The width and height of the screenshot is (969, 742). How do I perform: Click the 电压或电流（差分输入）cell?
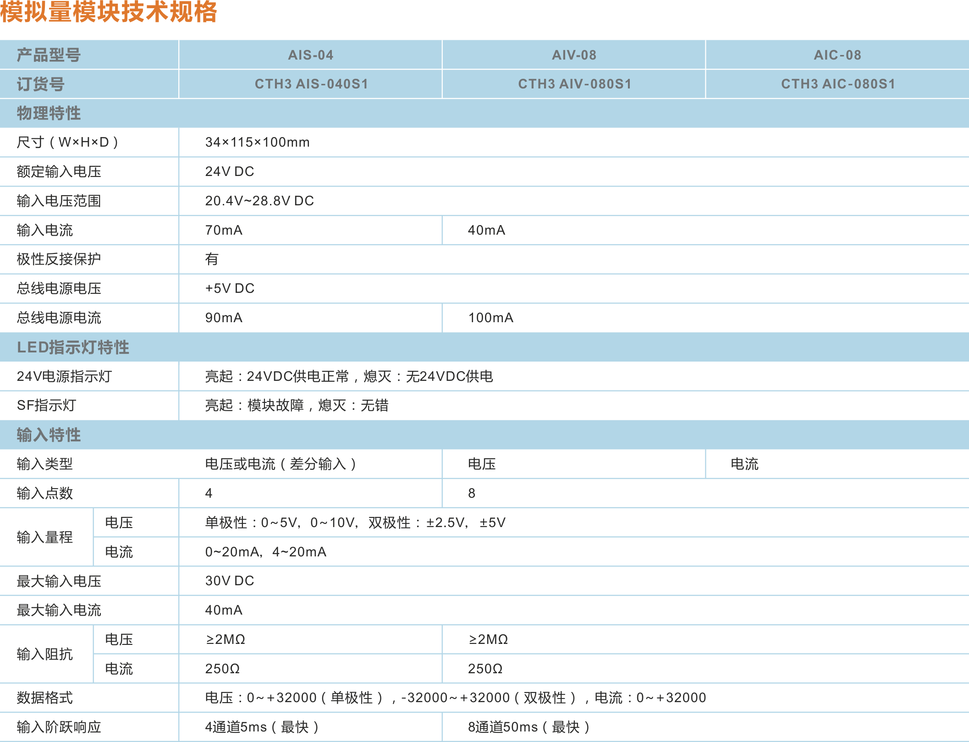[281, 464]
